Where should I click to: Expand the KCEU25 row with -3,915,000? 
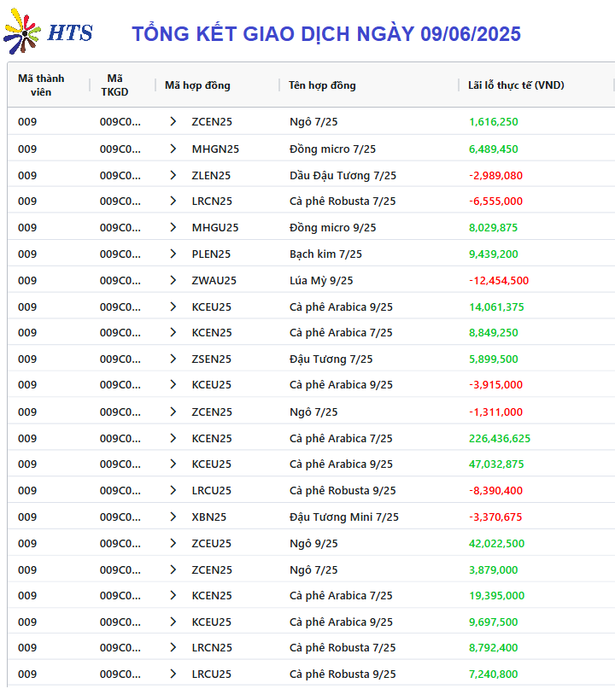[x=173, y=384]
